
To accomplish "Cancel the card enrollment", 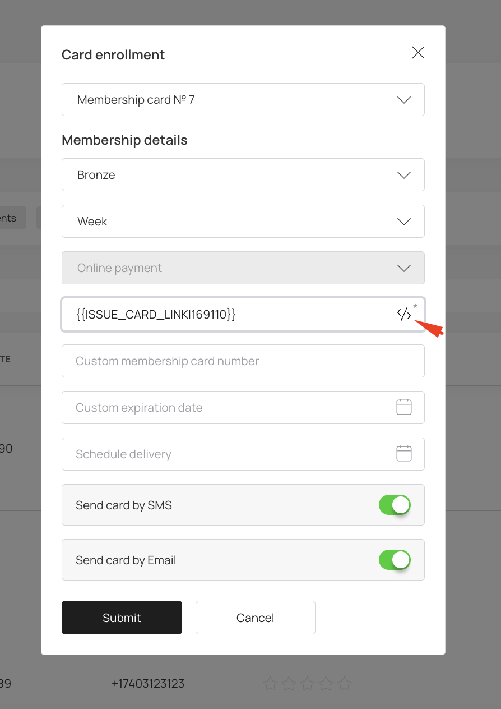I will point(256,618).
